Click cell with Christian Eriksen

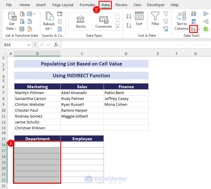pos(37,128)
